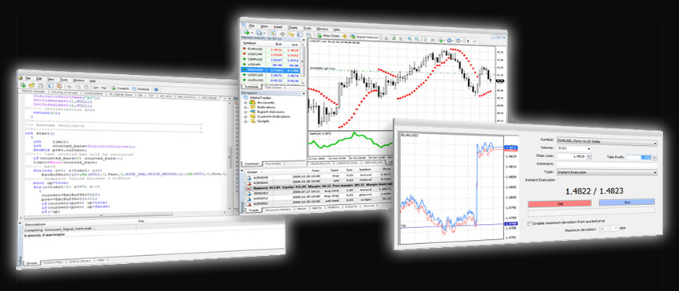The height and width of the screenshot is (291, 679).
Task: Switch to Errors tab in MetaEditor toolbox
Action: click(32, 262)
